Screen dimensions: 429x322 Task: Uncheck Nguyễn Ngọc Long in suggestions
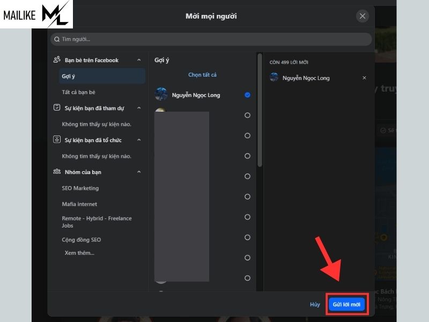pos(247,95)
